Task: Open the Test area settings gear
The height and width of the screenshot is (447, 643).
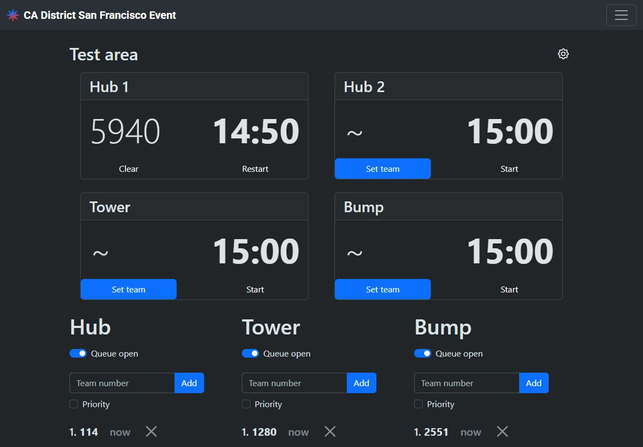Action: [x=563, y=54]
